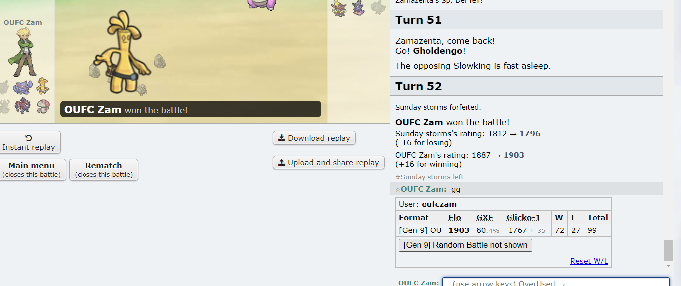Restart with the Instant replay button
The width and height of the screenshot is (681, 286).
coord(28,142)
